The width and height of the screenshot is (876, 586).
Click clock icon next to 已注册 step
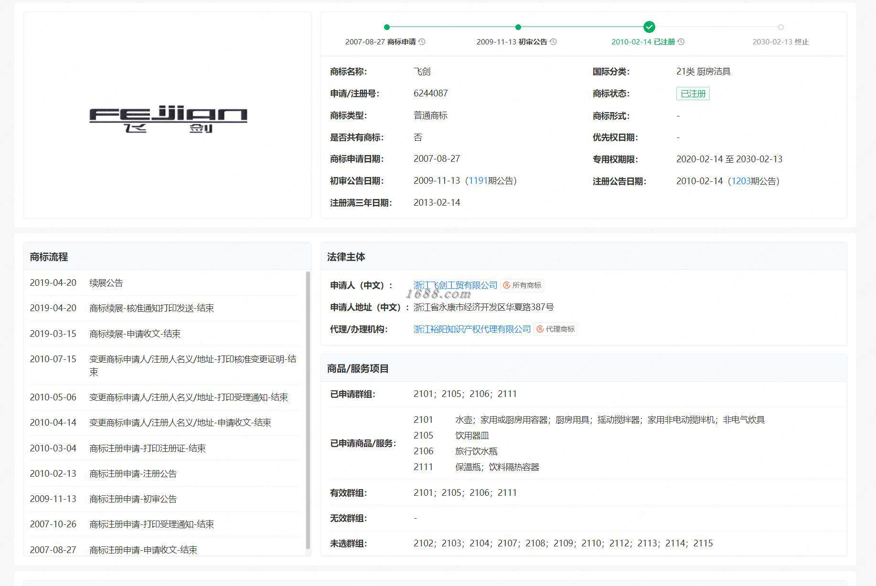coord(681,42)
